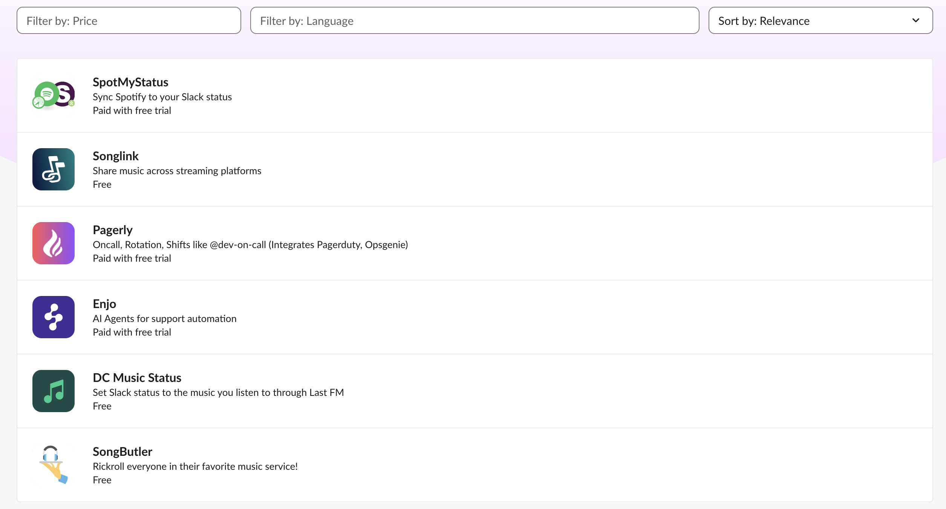Click 'Sync Spotify to your Slack status' description
Image resolution: width=946 pixels, height=509 pixels.
[x=162, y=97]
